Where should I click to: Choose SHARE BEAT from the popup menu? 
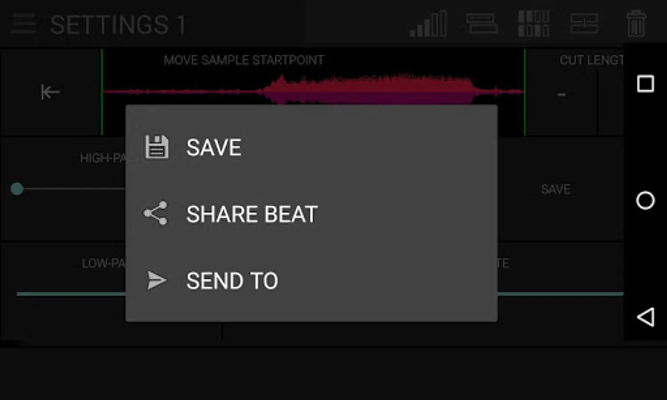point(311,214)
